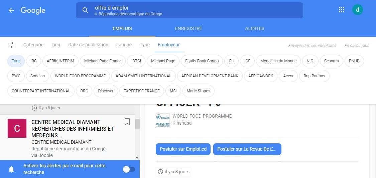Select the PNUD employer chip
The width and height of the screenshot is (376, 178).
tap(354, 61)
